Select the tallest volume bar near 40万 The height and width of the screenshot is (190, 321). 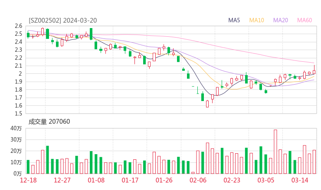(275, 152)
